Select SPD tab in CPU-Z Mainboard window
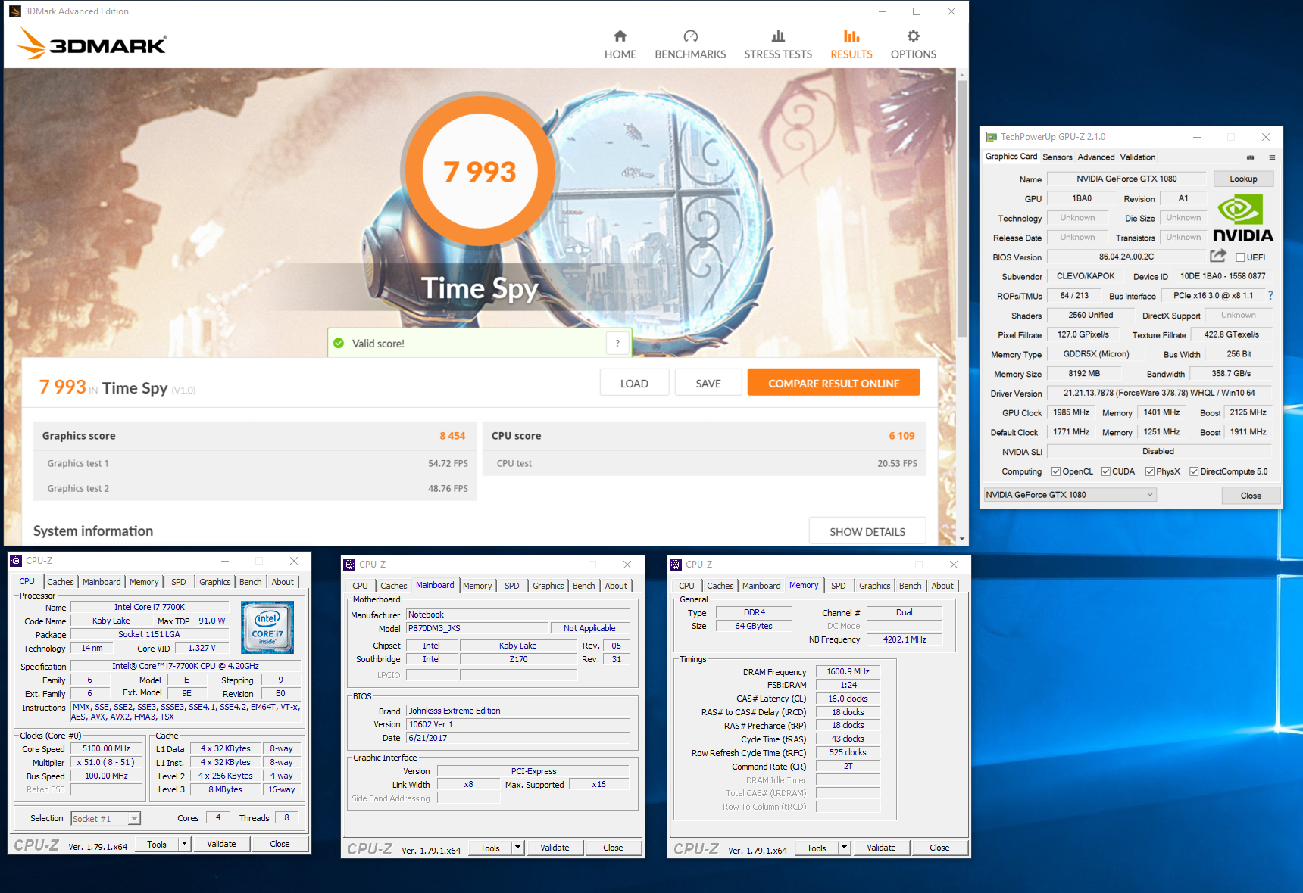Screen dimensions: 1303x893 pyautogui.click(x=512, y=586)
